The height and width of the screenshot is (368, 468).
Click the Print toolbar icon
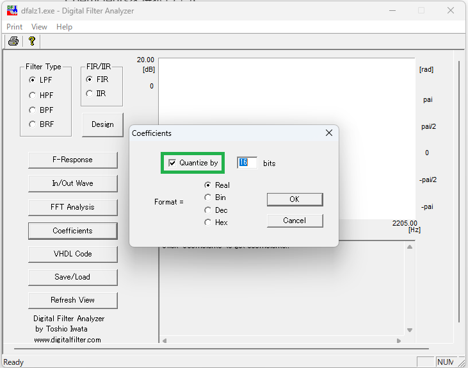(x=13, y=41)
